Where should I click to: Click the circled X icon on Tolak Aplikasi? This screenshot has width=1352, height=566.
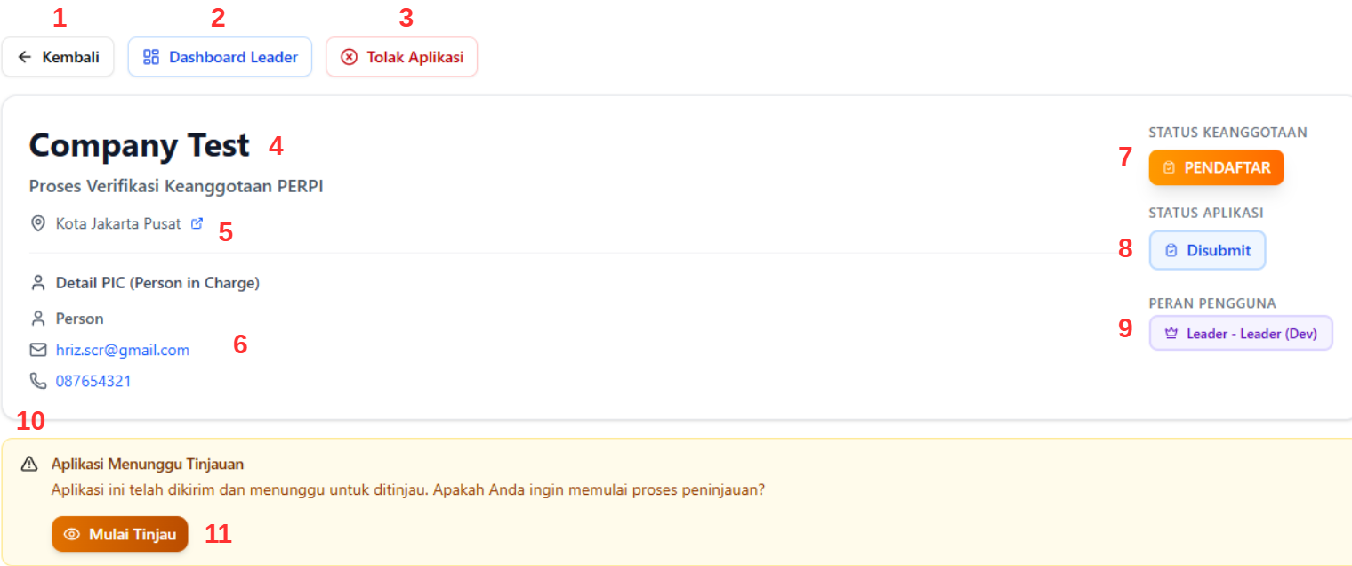(x=349, y=56)
